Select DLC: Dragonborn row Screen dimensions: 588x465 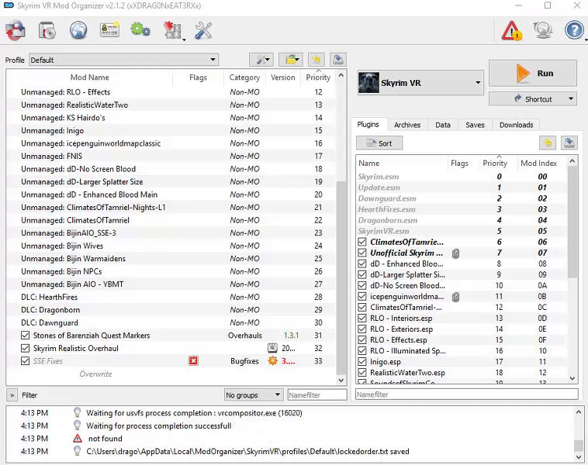[171, 310]
